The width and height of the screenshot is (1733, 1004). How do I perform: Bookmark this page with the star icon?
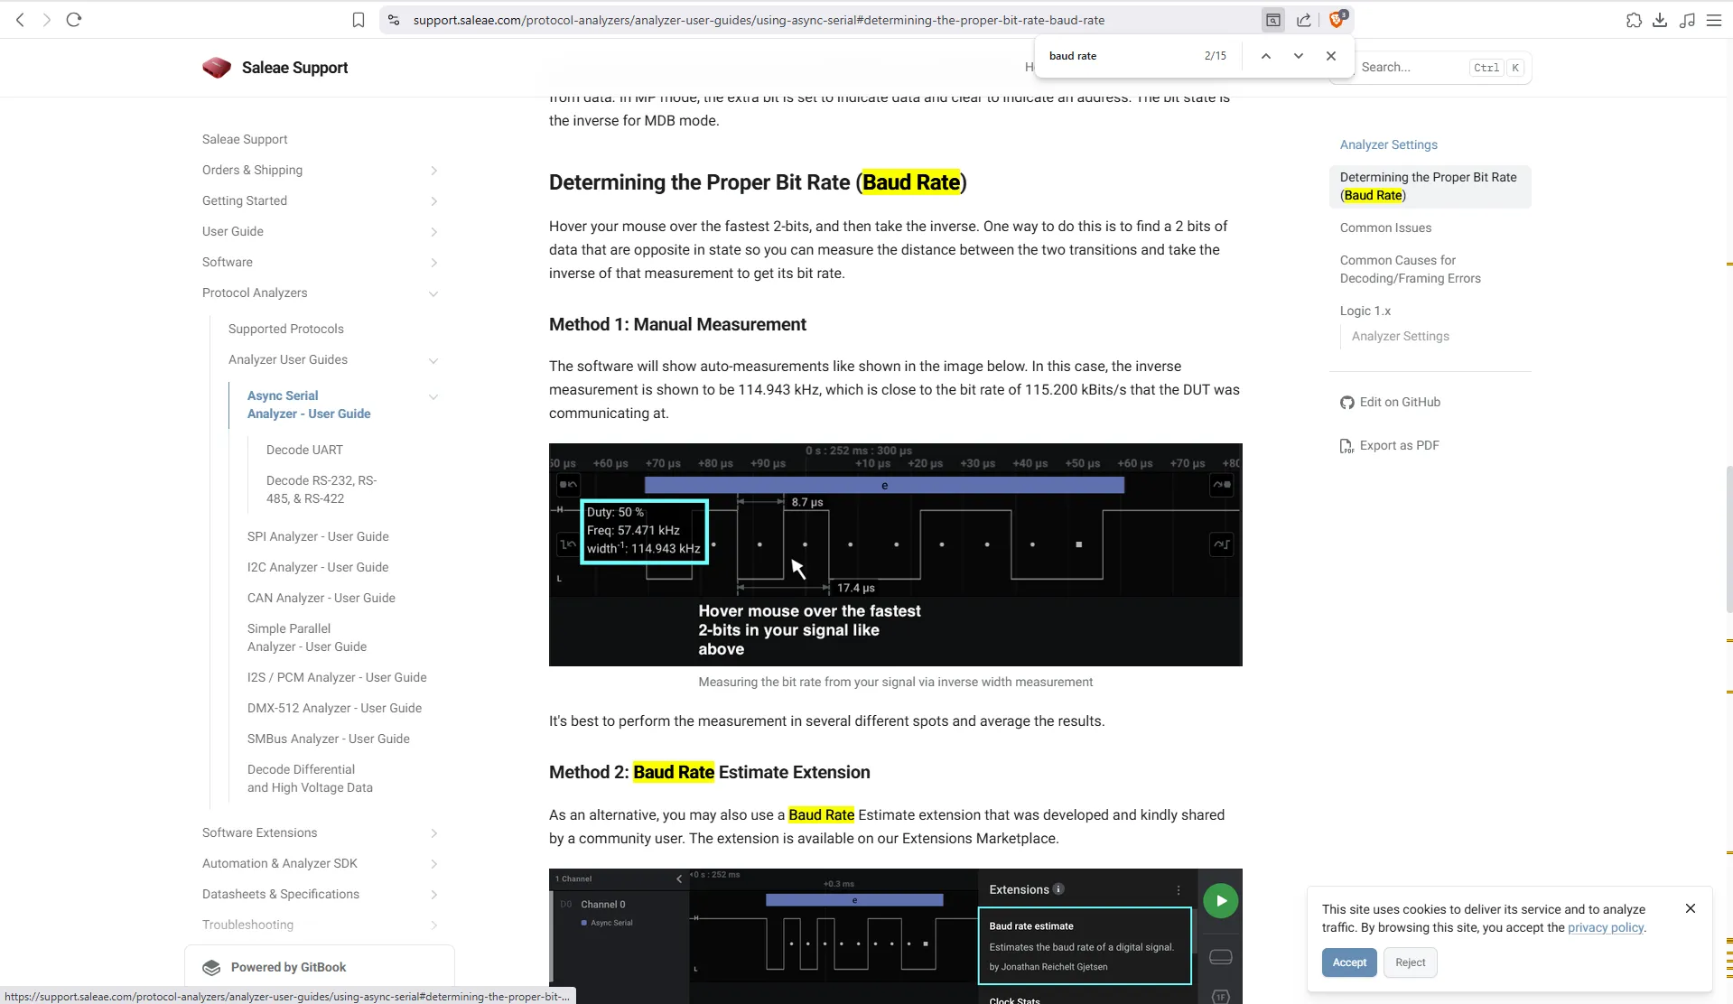(359, 20)
